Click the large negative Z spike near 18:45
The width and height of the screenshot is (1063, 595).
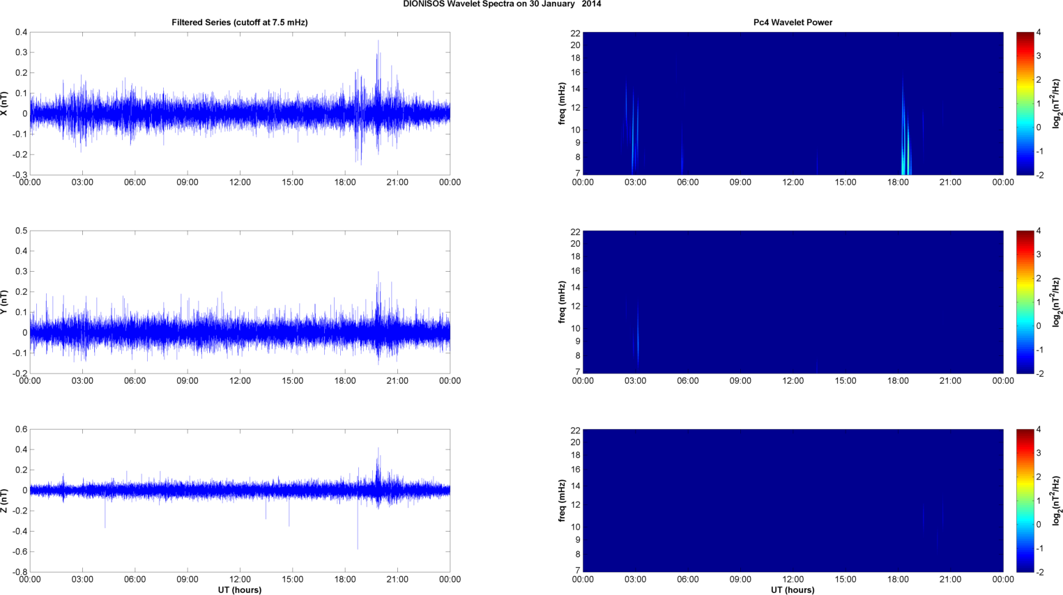point(358,523)
